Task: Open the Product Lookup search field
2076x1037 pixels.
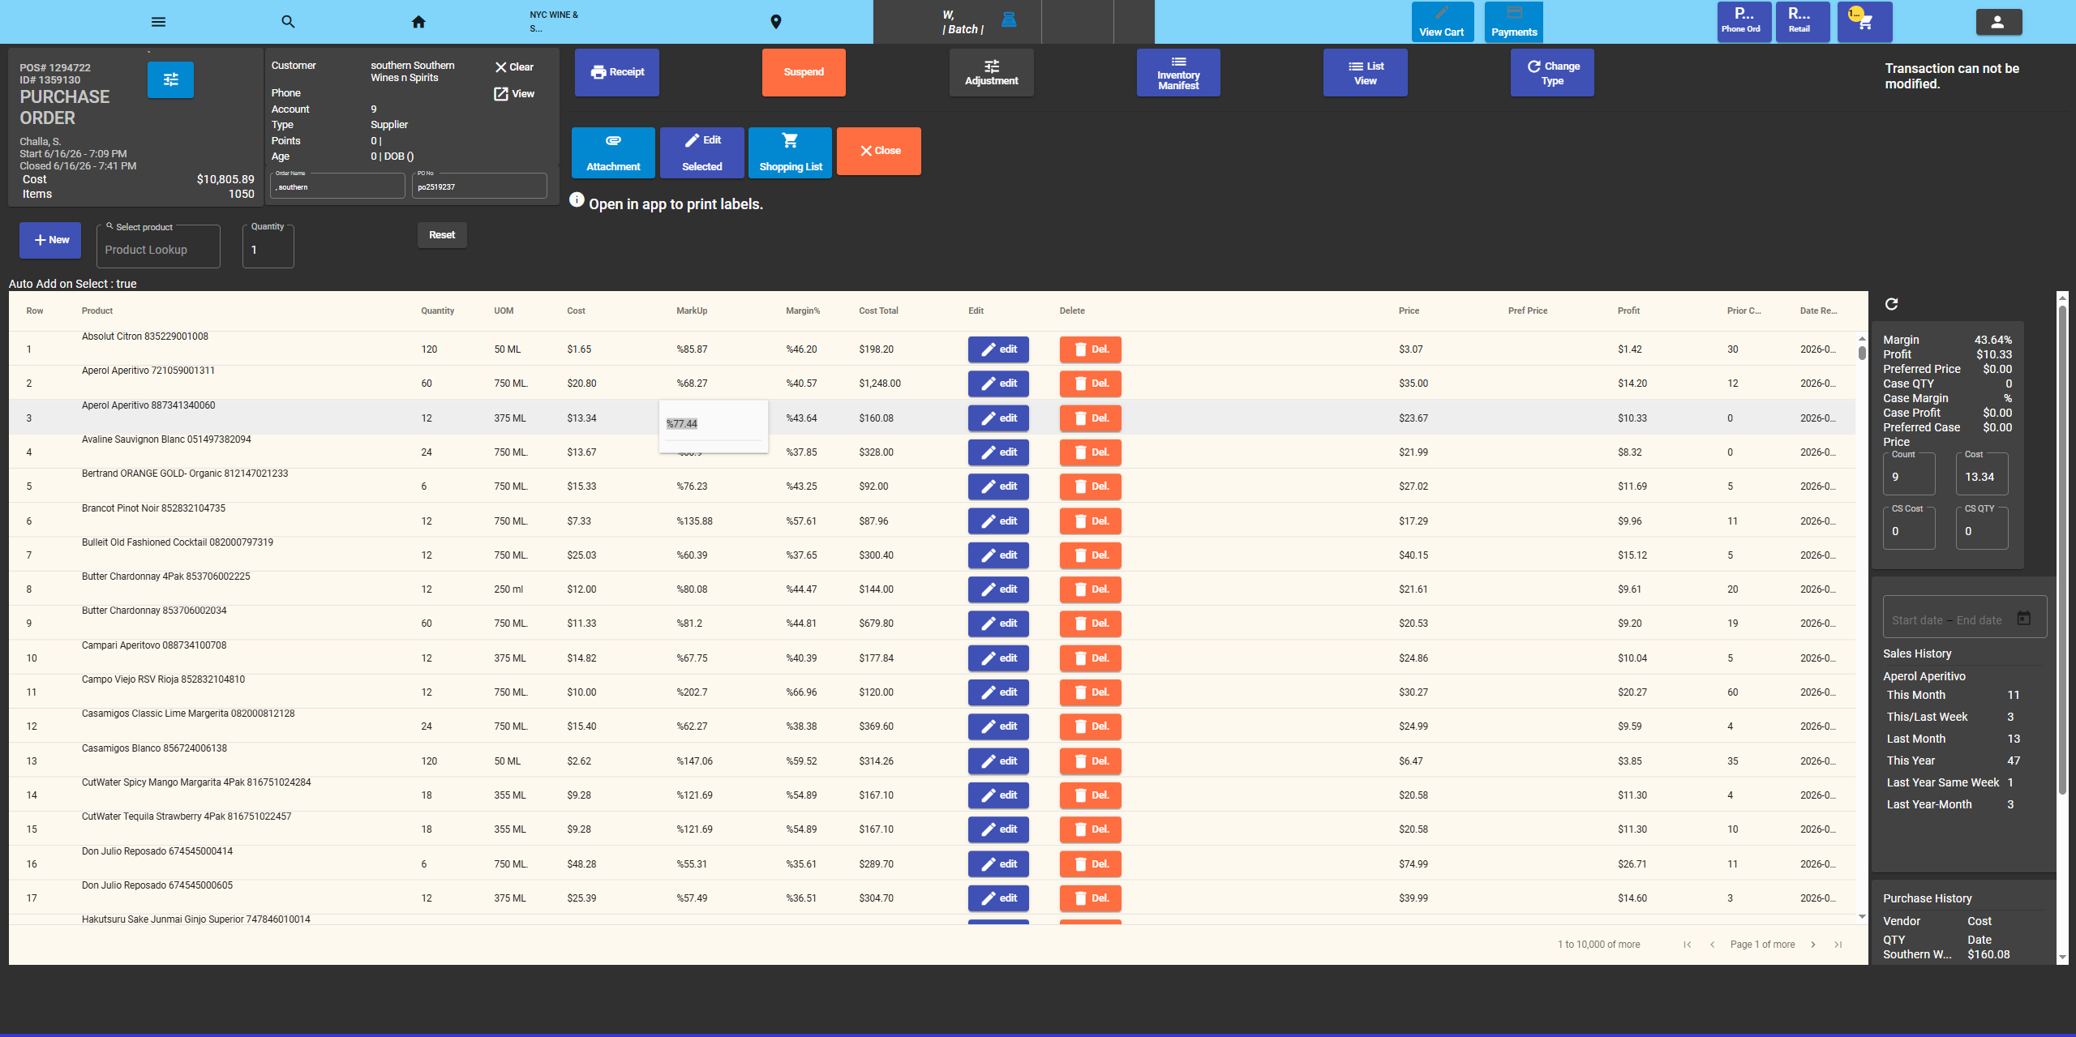Action: pyautogui.click(x=158, y=246)
